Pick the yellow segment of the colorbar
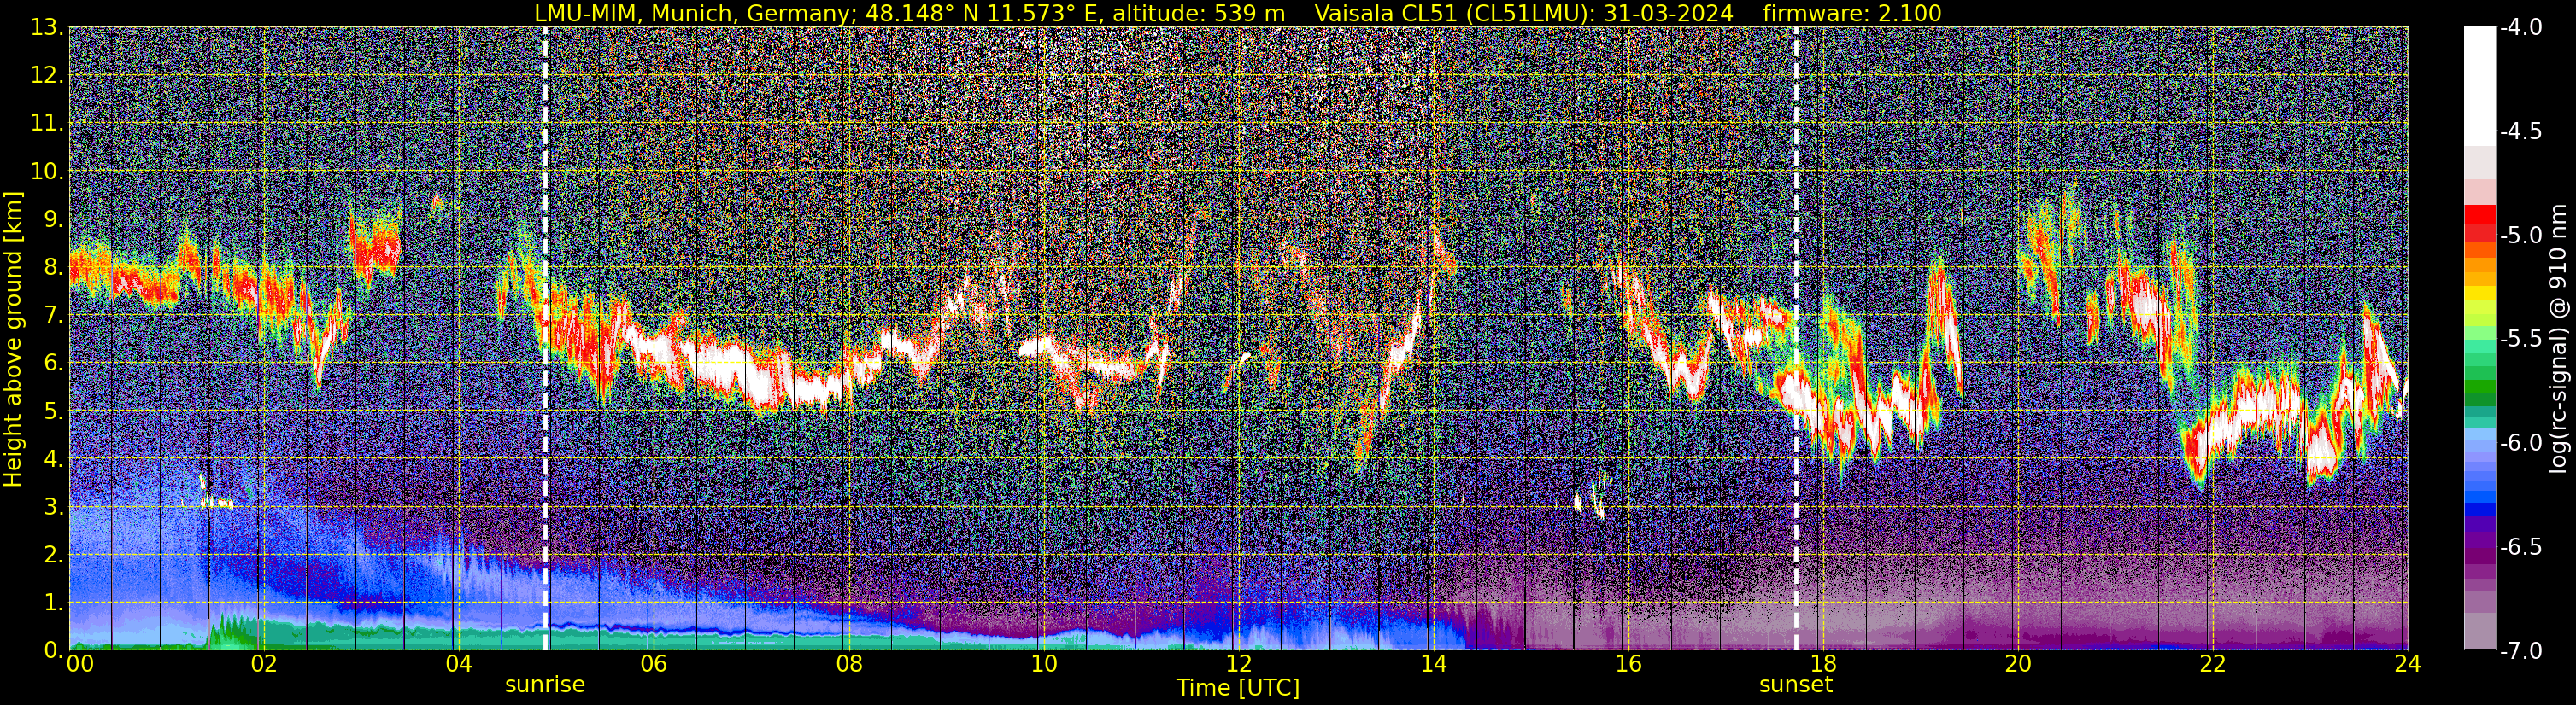Viewport: 2576px width, 705px height. (2479, 294)
